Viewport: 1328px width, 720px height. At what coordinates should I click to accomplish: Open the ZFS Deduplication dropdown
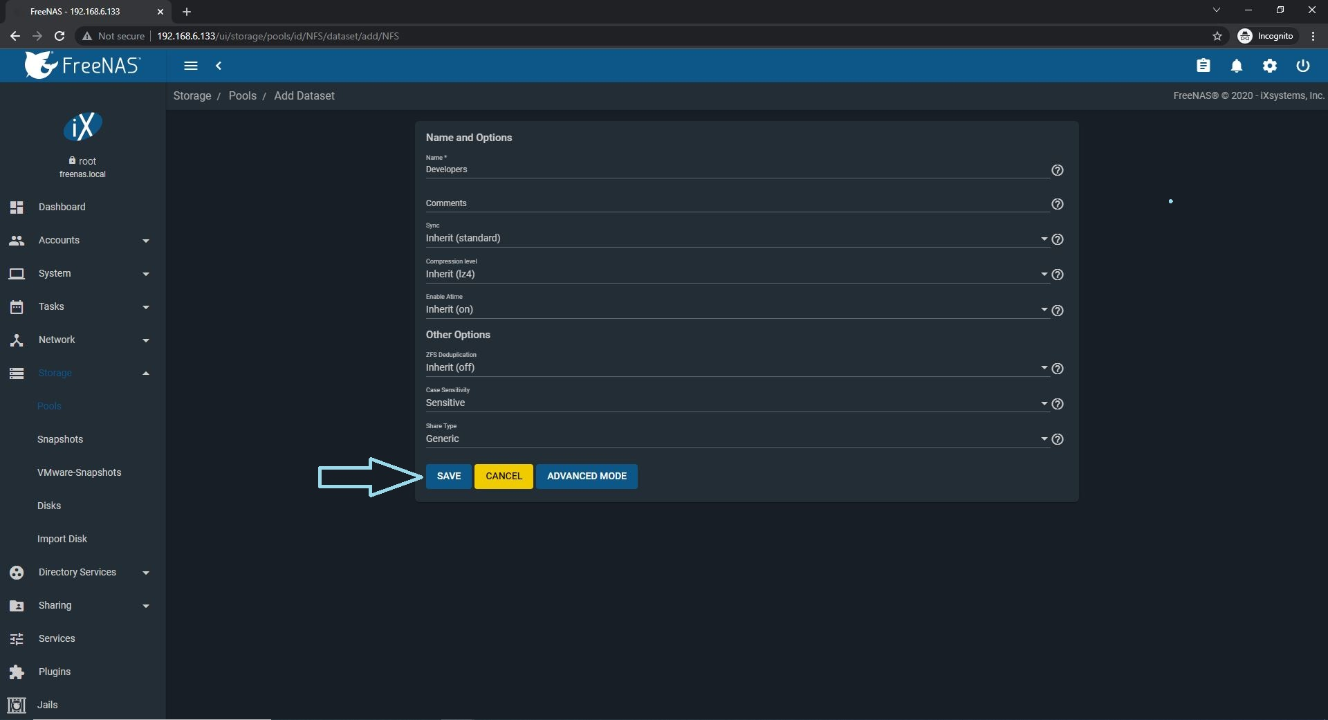[x=737, y=367]
